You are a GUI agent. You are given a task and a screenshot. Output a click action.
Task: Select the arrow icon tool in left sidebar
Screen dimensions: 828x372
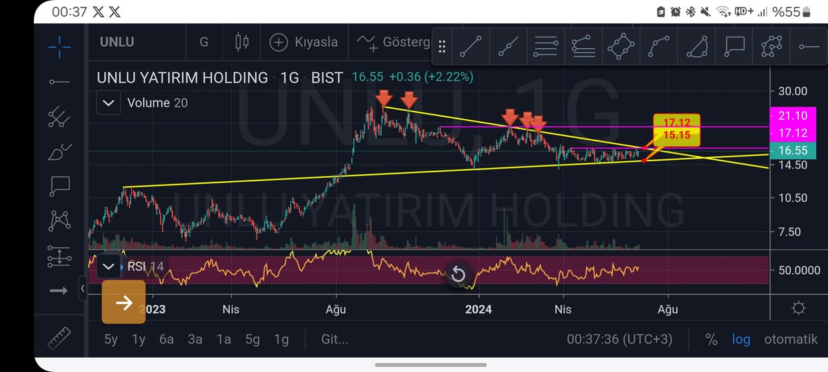[x=59, y=291]
